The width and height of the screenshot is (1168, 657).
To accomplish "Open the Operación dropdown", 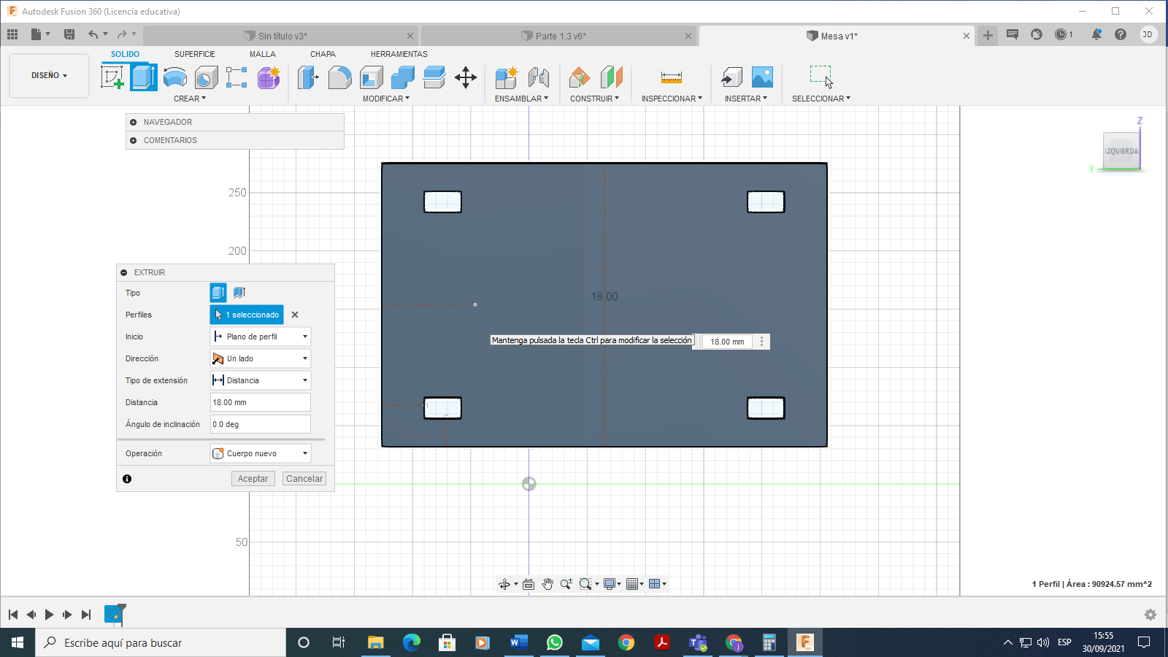I will (x=261, y=453).
